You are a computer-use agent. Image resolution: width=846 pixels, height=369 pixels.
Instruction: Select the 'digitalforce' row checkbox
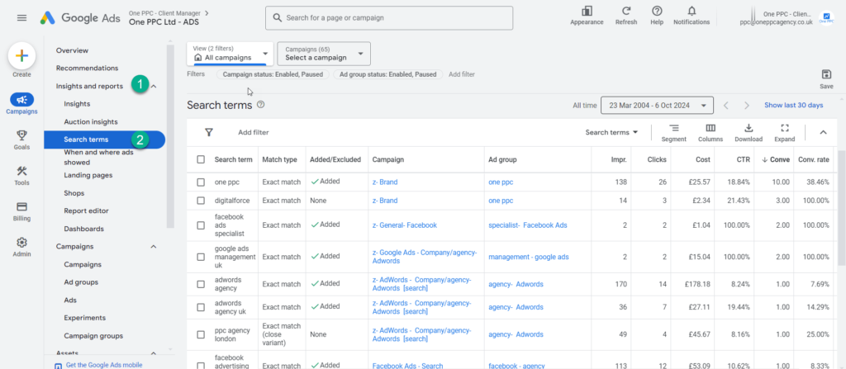[x=201, y=201]
